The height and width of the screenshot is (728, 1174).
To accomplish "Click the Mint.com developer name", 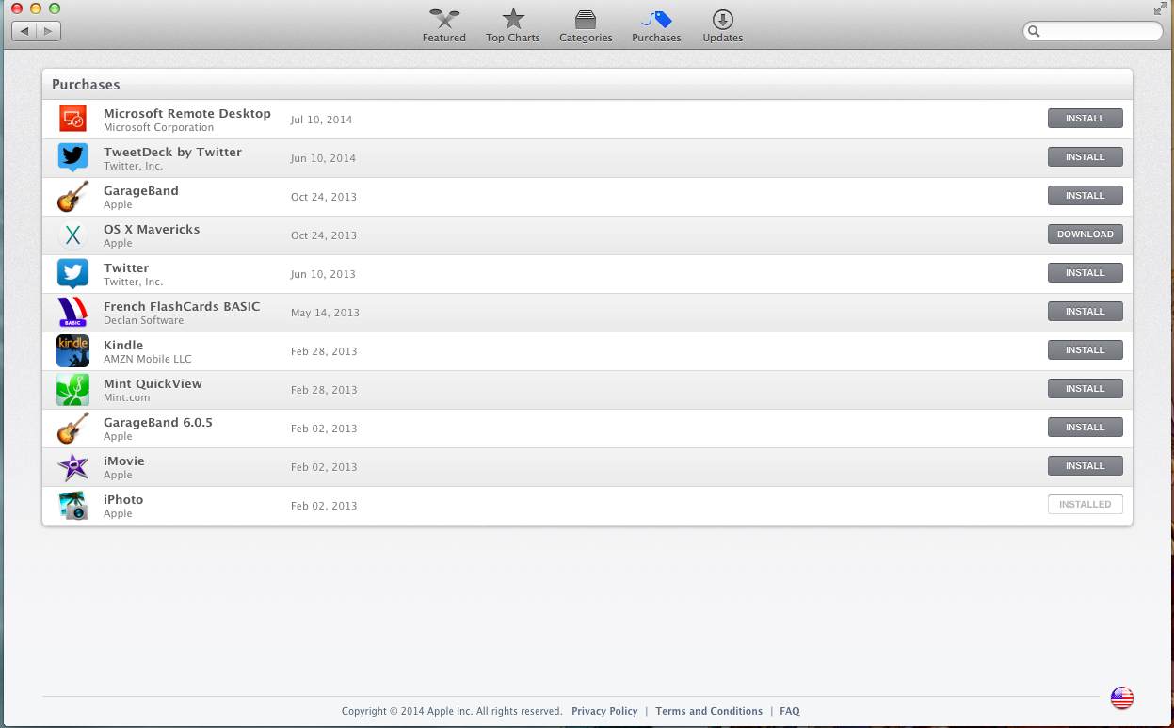I will [x=126, y=397].
